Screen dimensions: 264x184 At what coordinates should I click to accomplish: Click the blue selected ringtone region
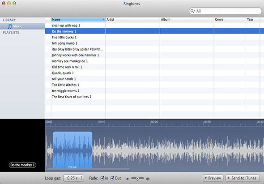coord(72,150)
